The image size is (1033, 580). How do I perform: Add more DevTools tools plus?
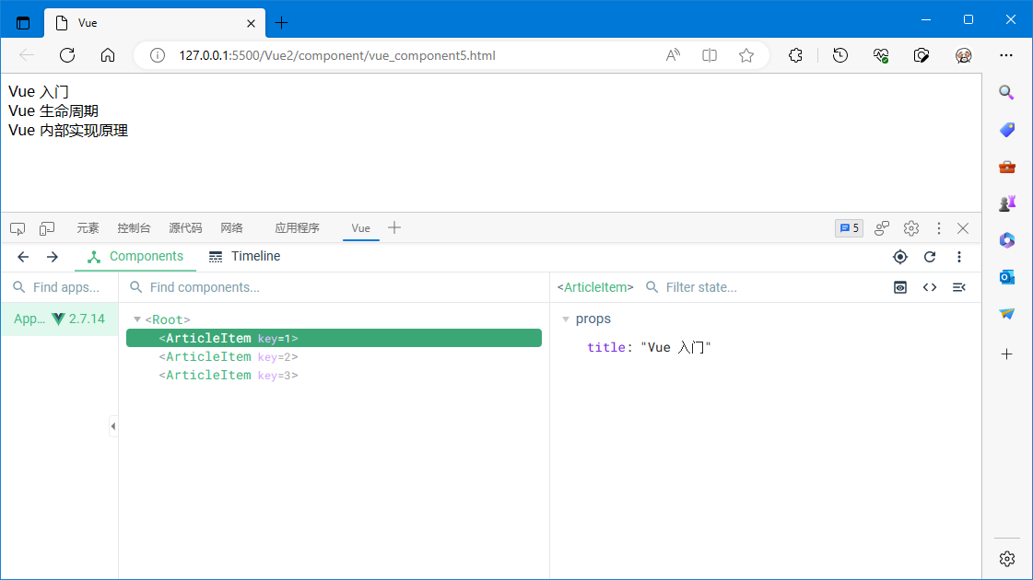pos(394,227)
